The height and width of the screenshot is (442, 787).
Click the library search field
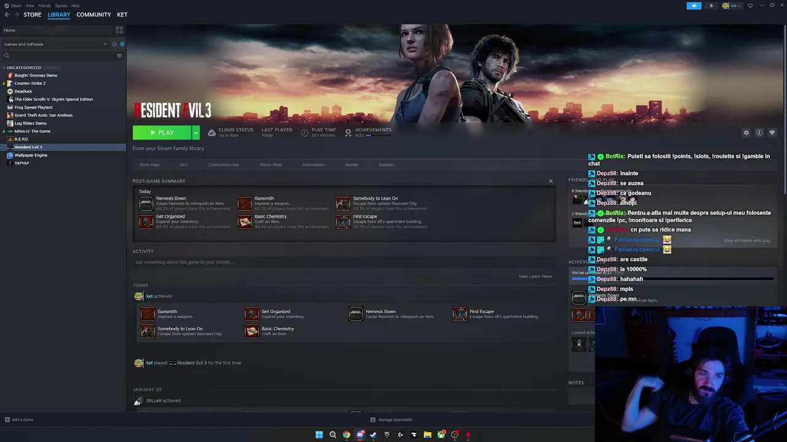[58, 56]
